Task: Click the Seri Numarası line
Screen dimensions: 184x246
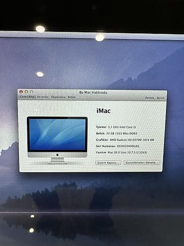Action: point(117,146)
